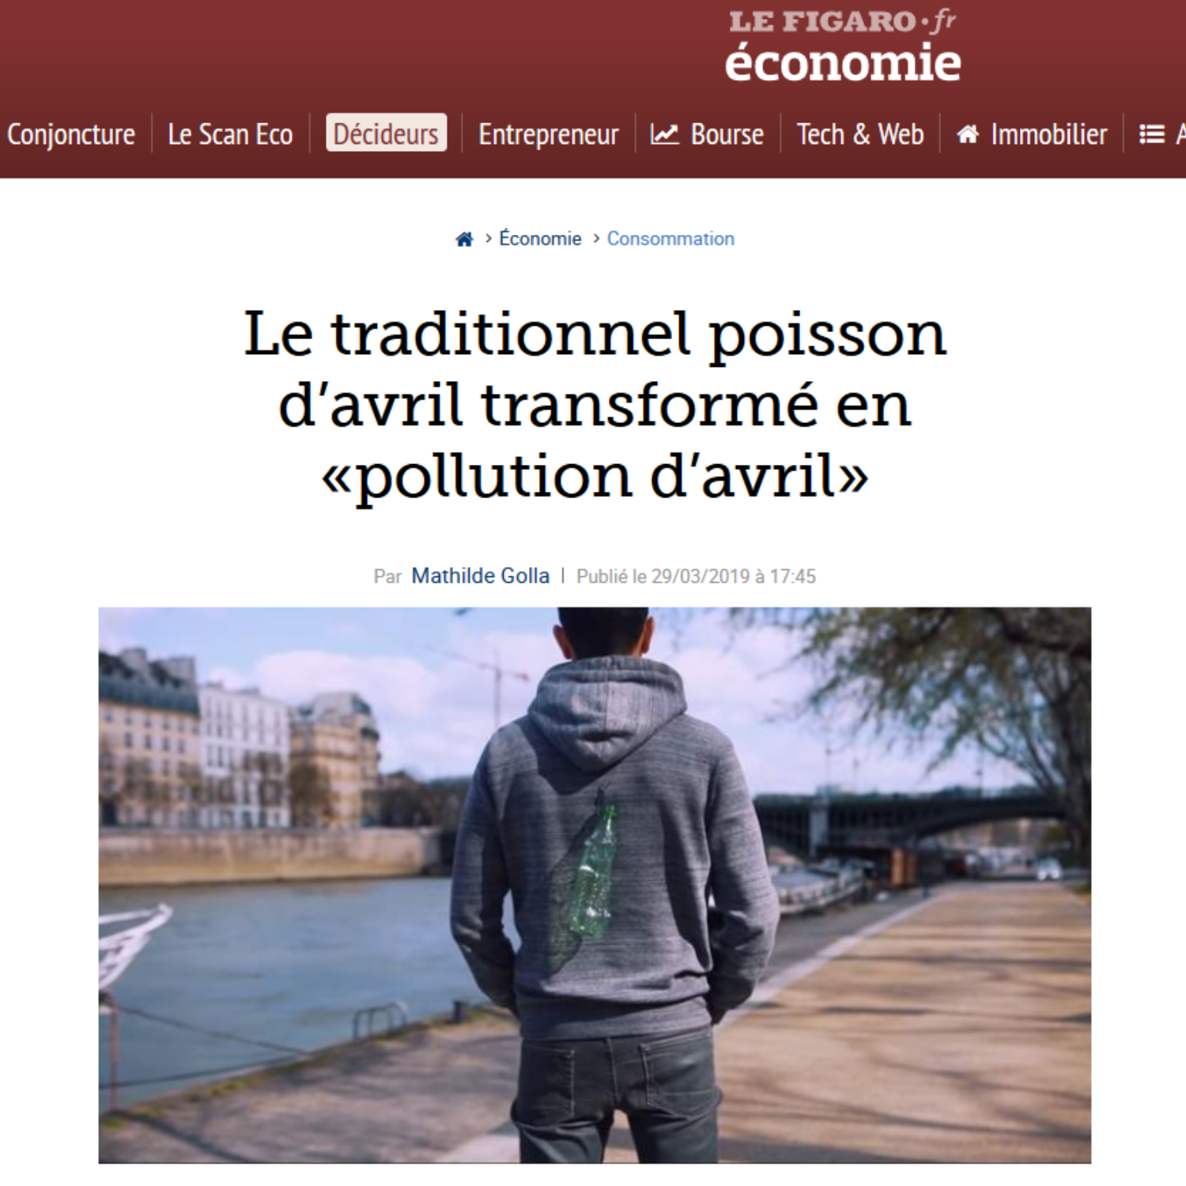Image resolution: width=1186 pixels, height=1186 pixels.
Task: Click the publication date 29/03/2019
Action: click(x=701, y=576)
